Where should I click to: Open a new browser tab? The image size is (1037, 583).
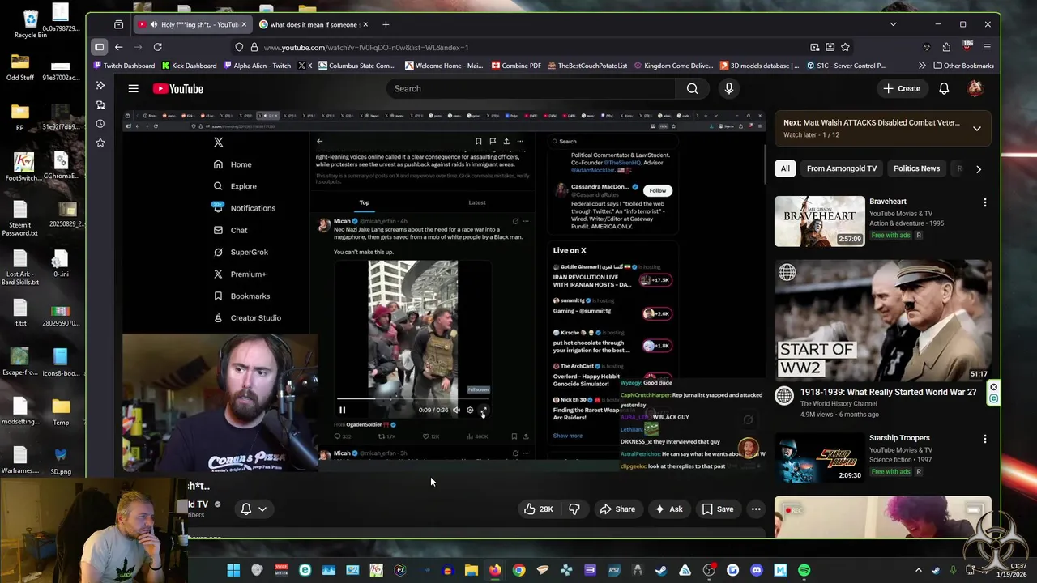click(x=386, y=24)
